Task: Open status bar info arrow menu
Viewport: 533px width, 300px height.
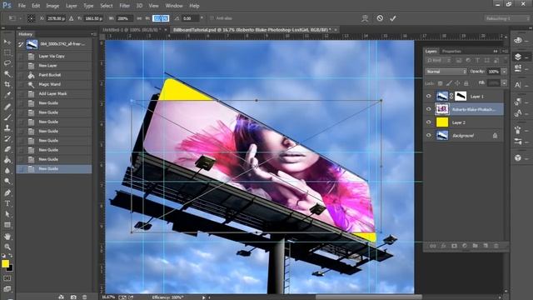Action: (x=203, y=297)
